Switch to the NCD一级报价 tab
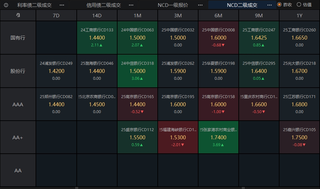 point(173,5)
